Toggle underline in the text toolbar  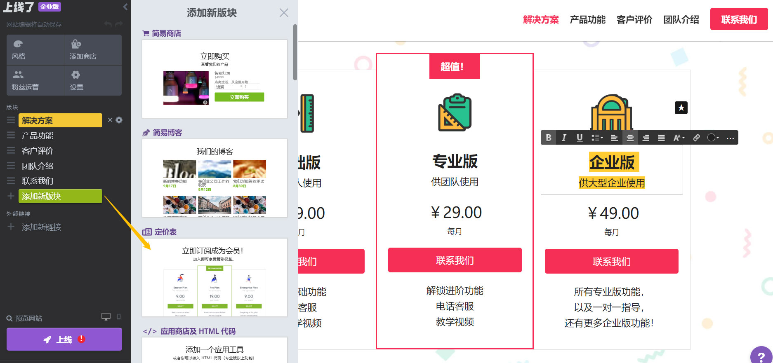(x=580, y=138)
